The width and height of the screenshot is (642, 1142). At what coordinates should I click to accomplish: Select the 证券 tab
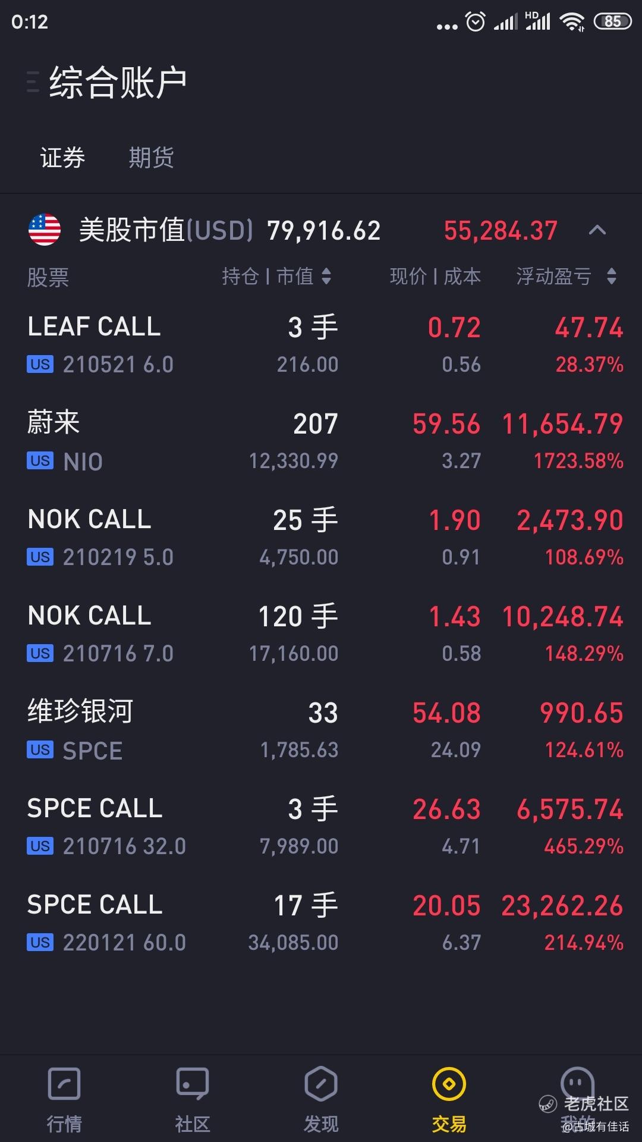62,158
